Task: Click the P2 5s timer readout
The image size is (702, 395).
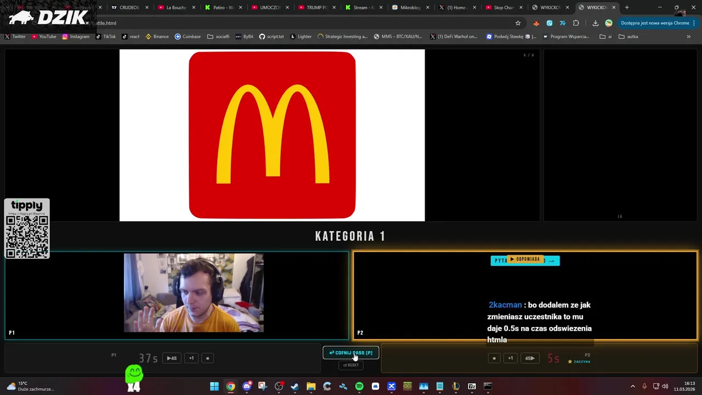Action: pos(553,359)
